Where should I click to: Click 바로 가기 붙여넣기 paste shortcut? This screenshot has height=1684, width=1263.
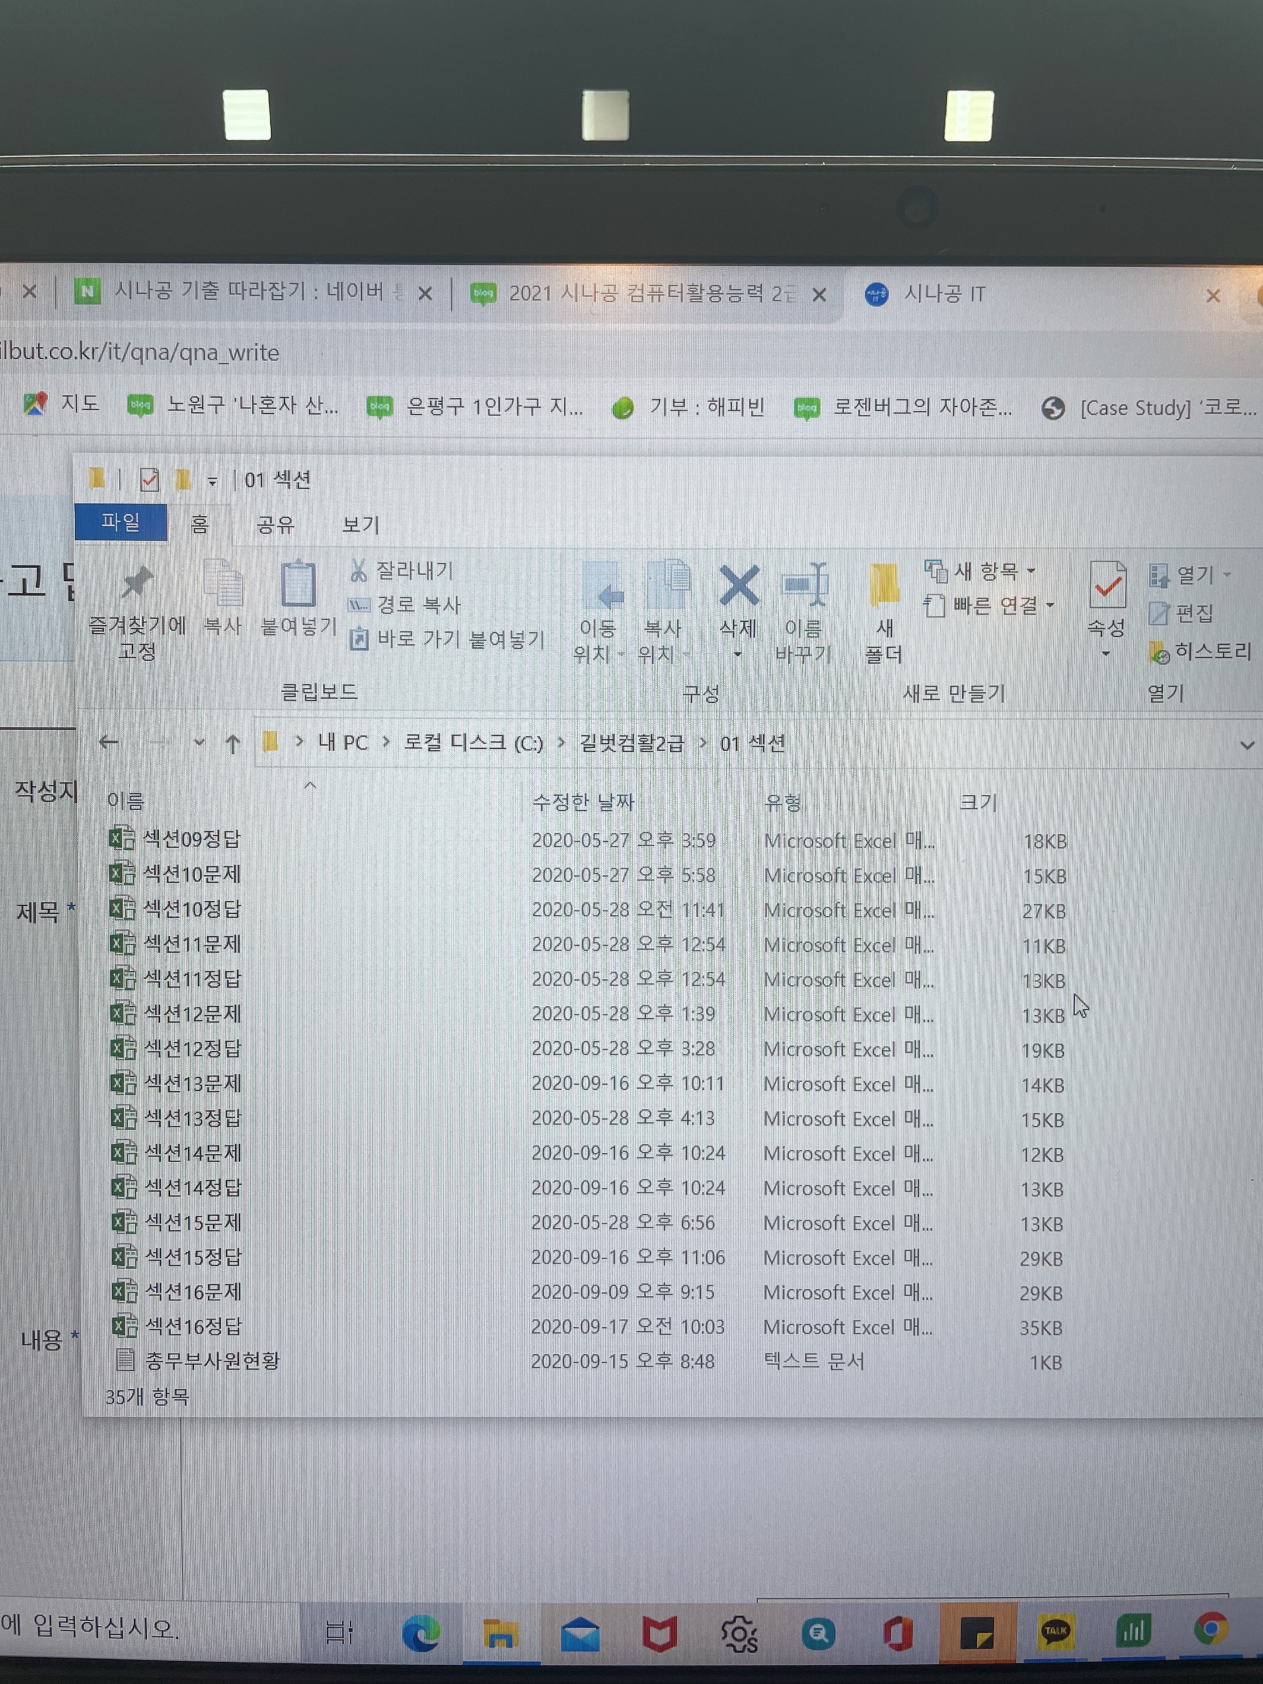point(447,639)
